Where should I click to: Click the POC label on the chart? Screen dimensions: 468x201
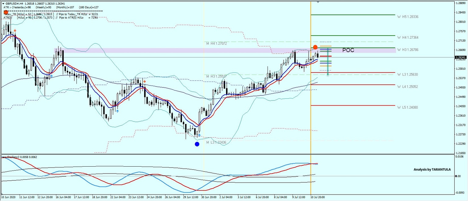point(348,50)
